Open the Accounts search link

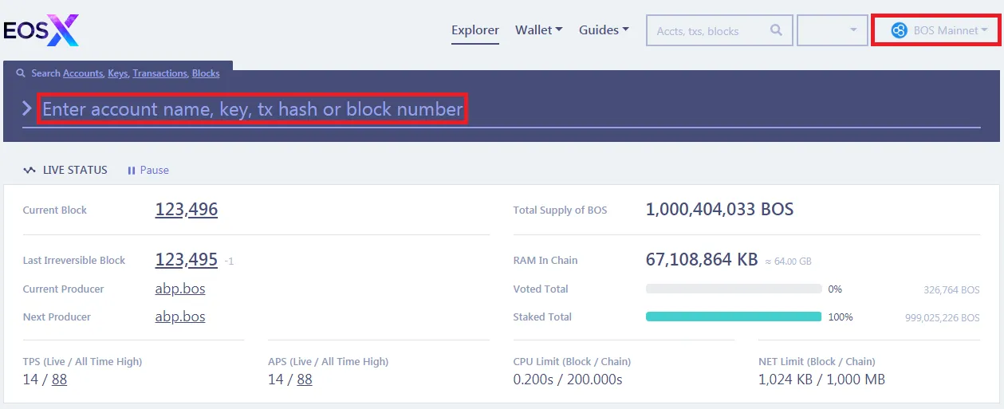[83, 73]
